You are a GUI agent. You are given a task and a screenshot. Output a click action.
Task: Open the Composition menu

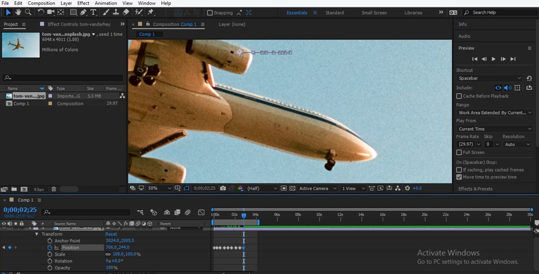tap(41, 3)
